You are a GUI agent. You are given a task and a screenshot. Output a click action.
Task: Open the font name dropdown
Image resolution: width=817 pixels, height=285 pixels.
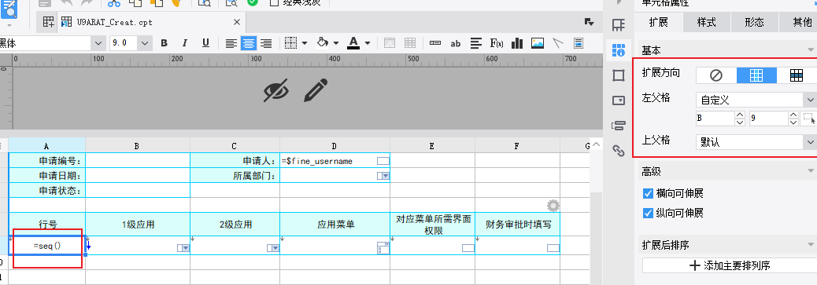(97, 43)
